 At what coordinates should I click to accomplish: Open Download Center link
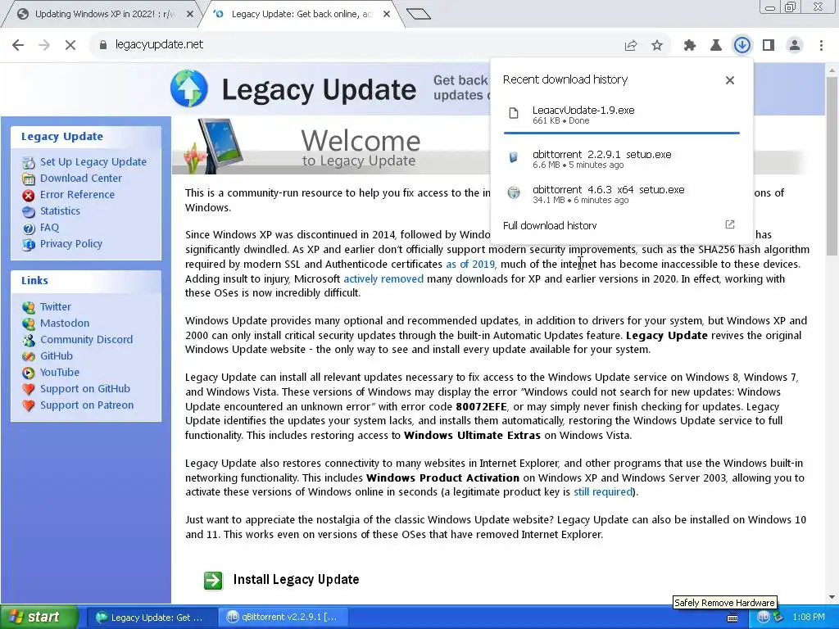(81, 178)
